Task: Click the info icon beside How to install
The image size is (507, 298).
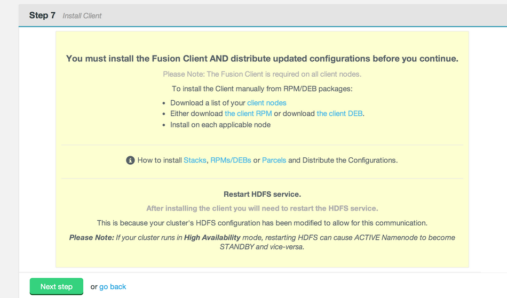Action: click(130, 160)
